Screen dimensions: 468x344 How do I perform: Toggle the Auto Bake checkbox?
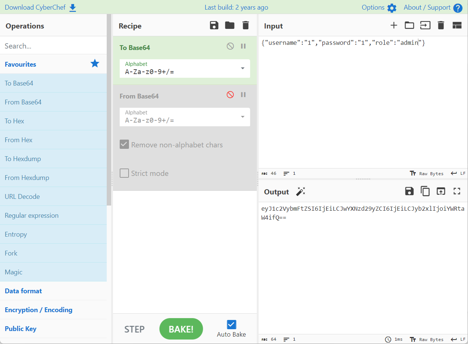tap(231, 325)
